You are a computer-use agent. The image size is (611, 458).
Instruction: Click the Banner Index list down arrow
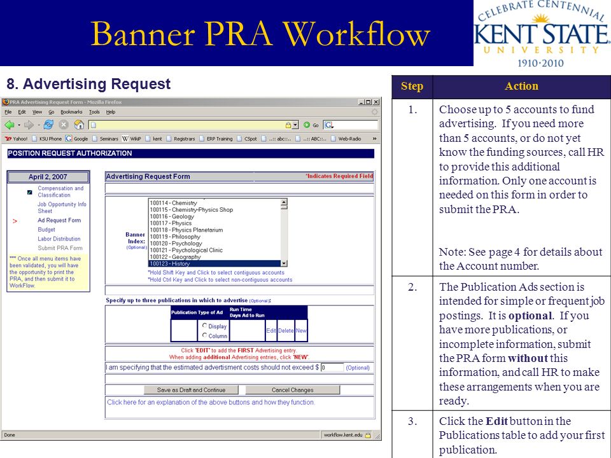click(284, 263)
